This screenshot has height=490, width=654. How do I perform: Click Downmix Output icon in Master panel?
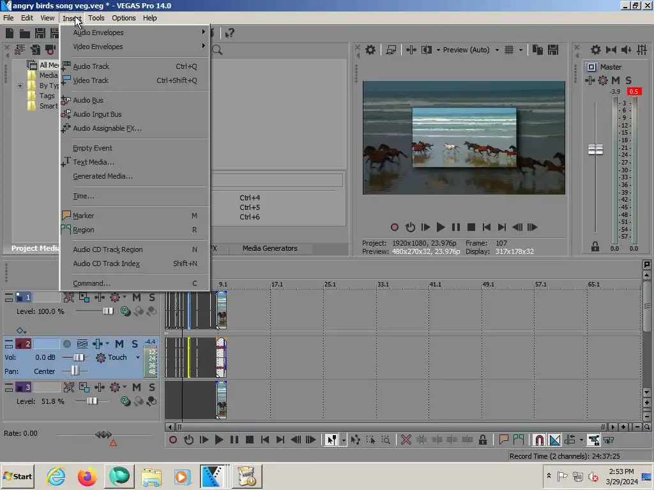(x=611, y=50)
